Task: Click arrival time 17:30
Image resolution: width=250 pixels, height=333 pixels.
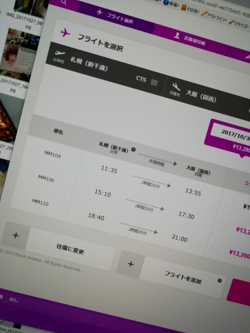Action: tap(186, 215)
